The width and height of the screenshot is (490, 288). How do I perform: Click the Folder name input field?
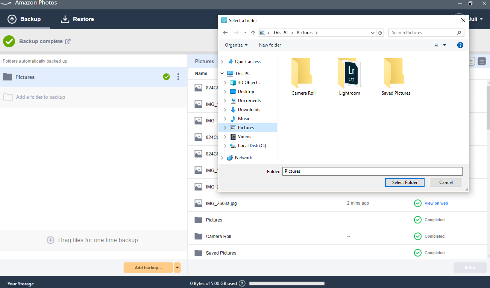point(372,171)
